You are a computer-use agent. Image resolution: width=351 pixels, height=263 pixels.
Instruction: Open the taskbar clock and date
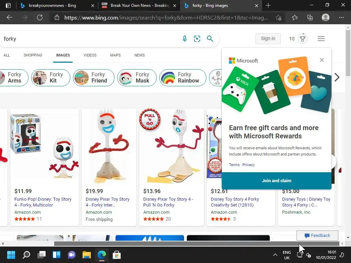(326, 255)
